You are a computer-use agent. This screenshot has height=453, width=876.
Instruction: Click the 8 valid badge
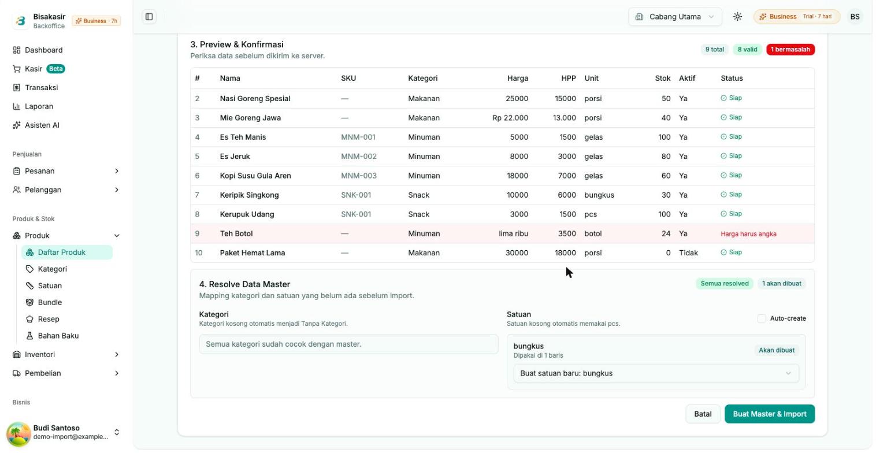748,50
